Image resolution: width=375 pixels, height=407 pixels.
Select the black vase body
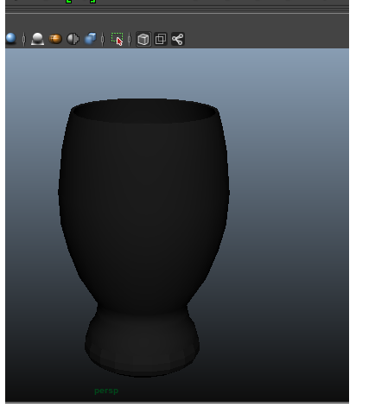tap(143, 201)
